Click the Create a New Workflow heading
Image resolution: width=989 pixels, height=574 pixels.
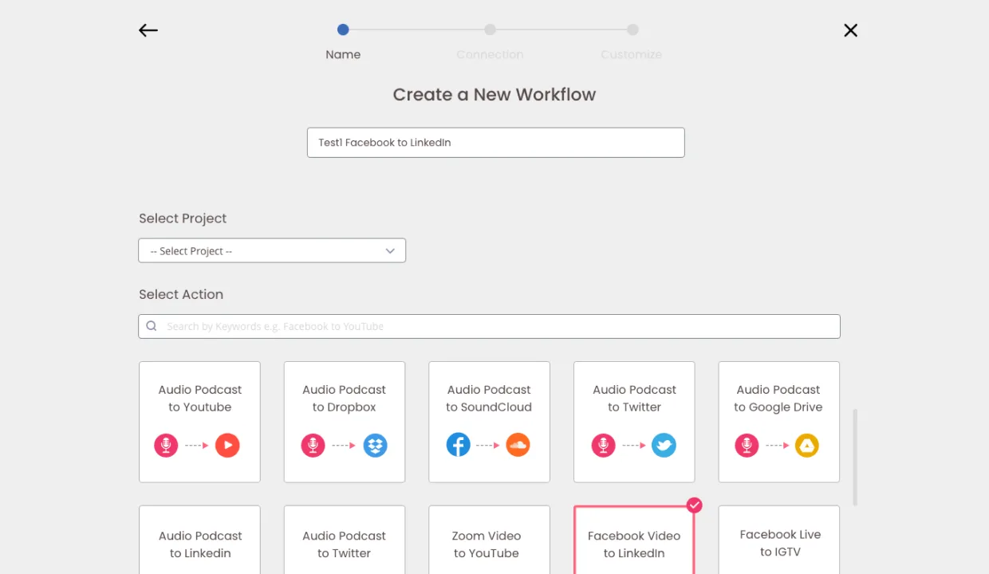point(494,94)
